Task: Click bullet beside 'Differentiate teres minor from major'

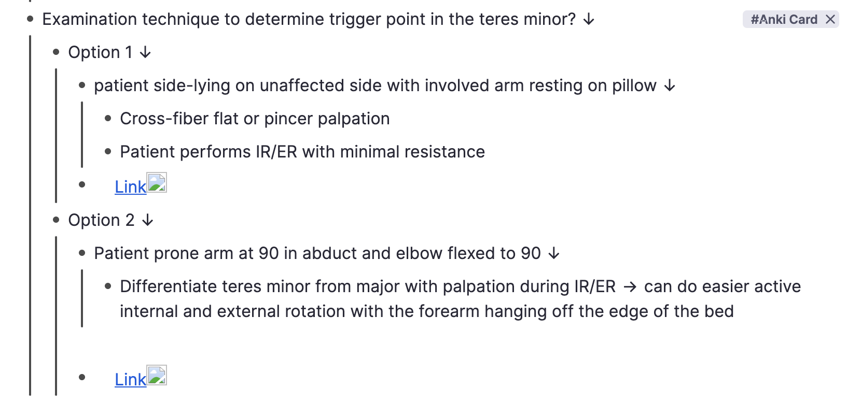Action: coord(108,286)
